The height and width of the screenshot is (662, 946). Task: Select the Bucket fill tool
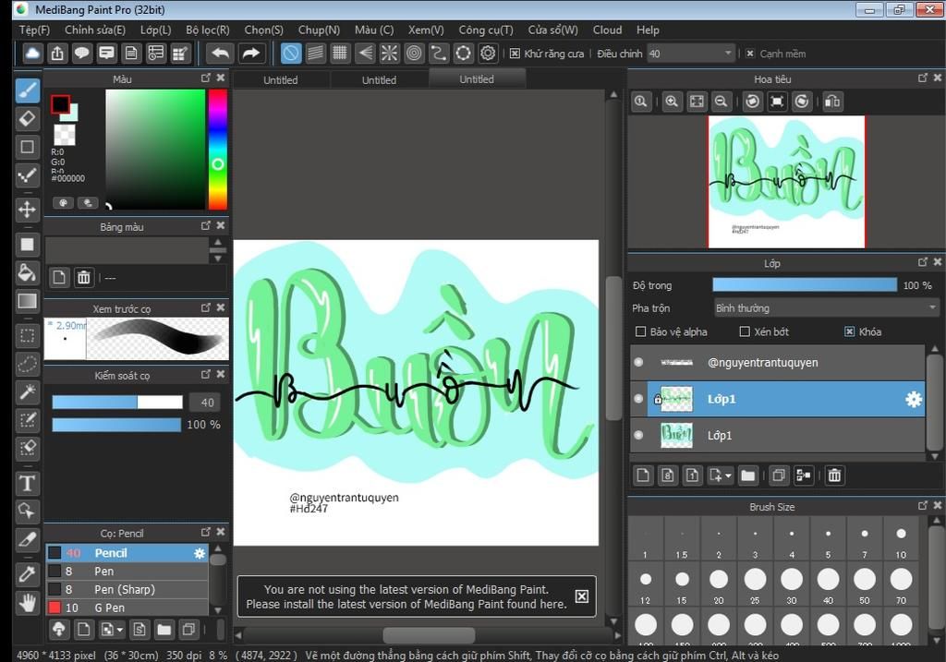[27, 273]
